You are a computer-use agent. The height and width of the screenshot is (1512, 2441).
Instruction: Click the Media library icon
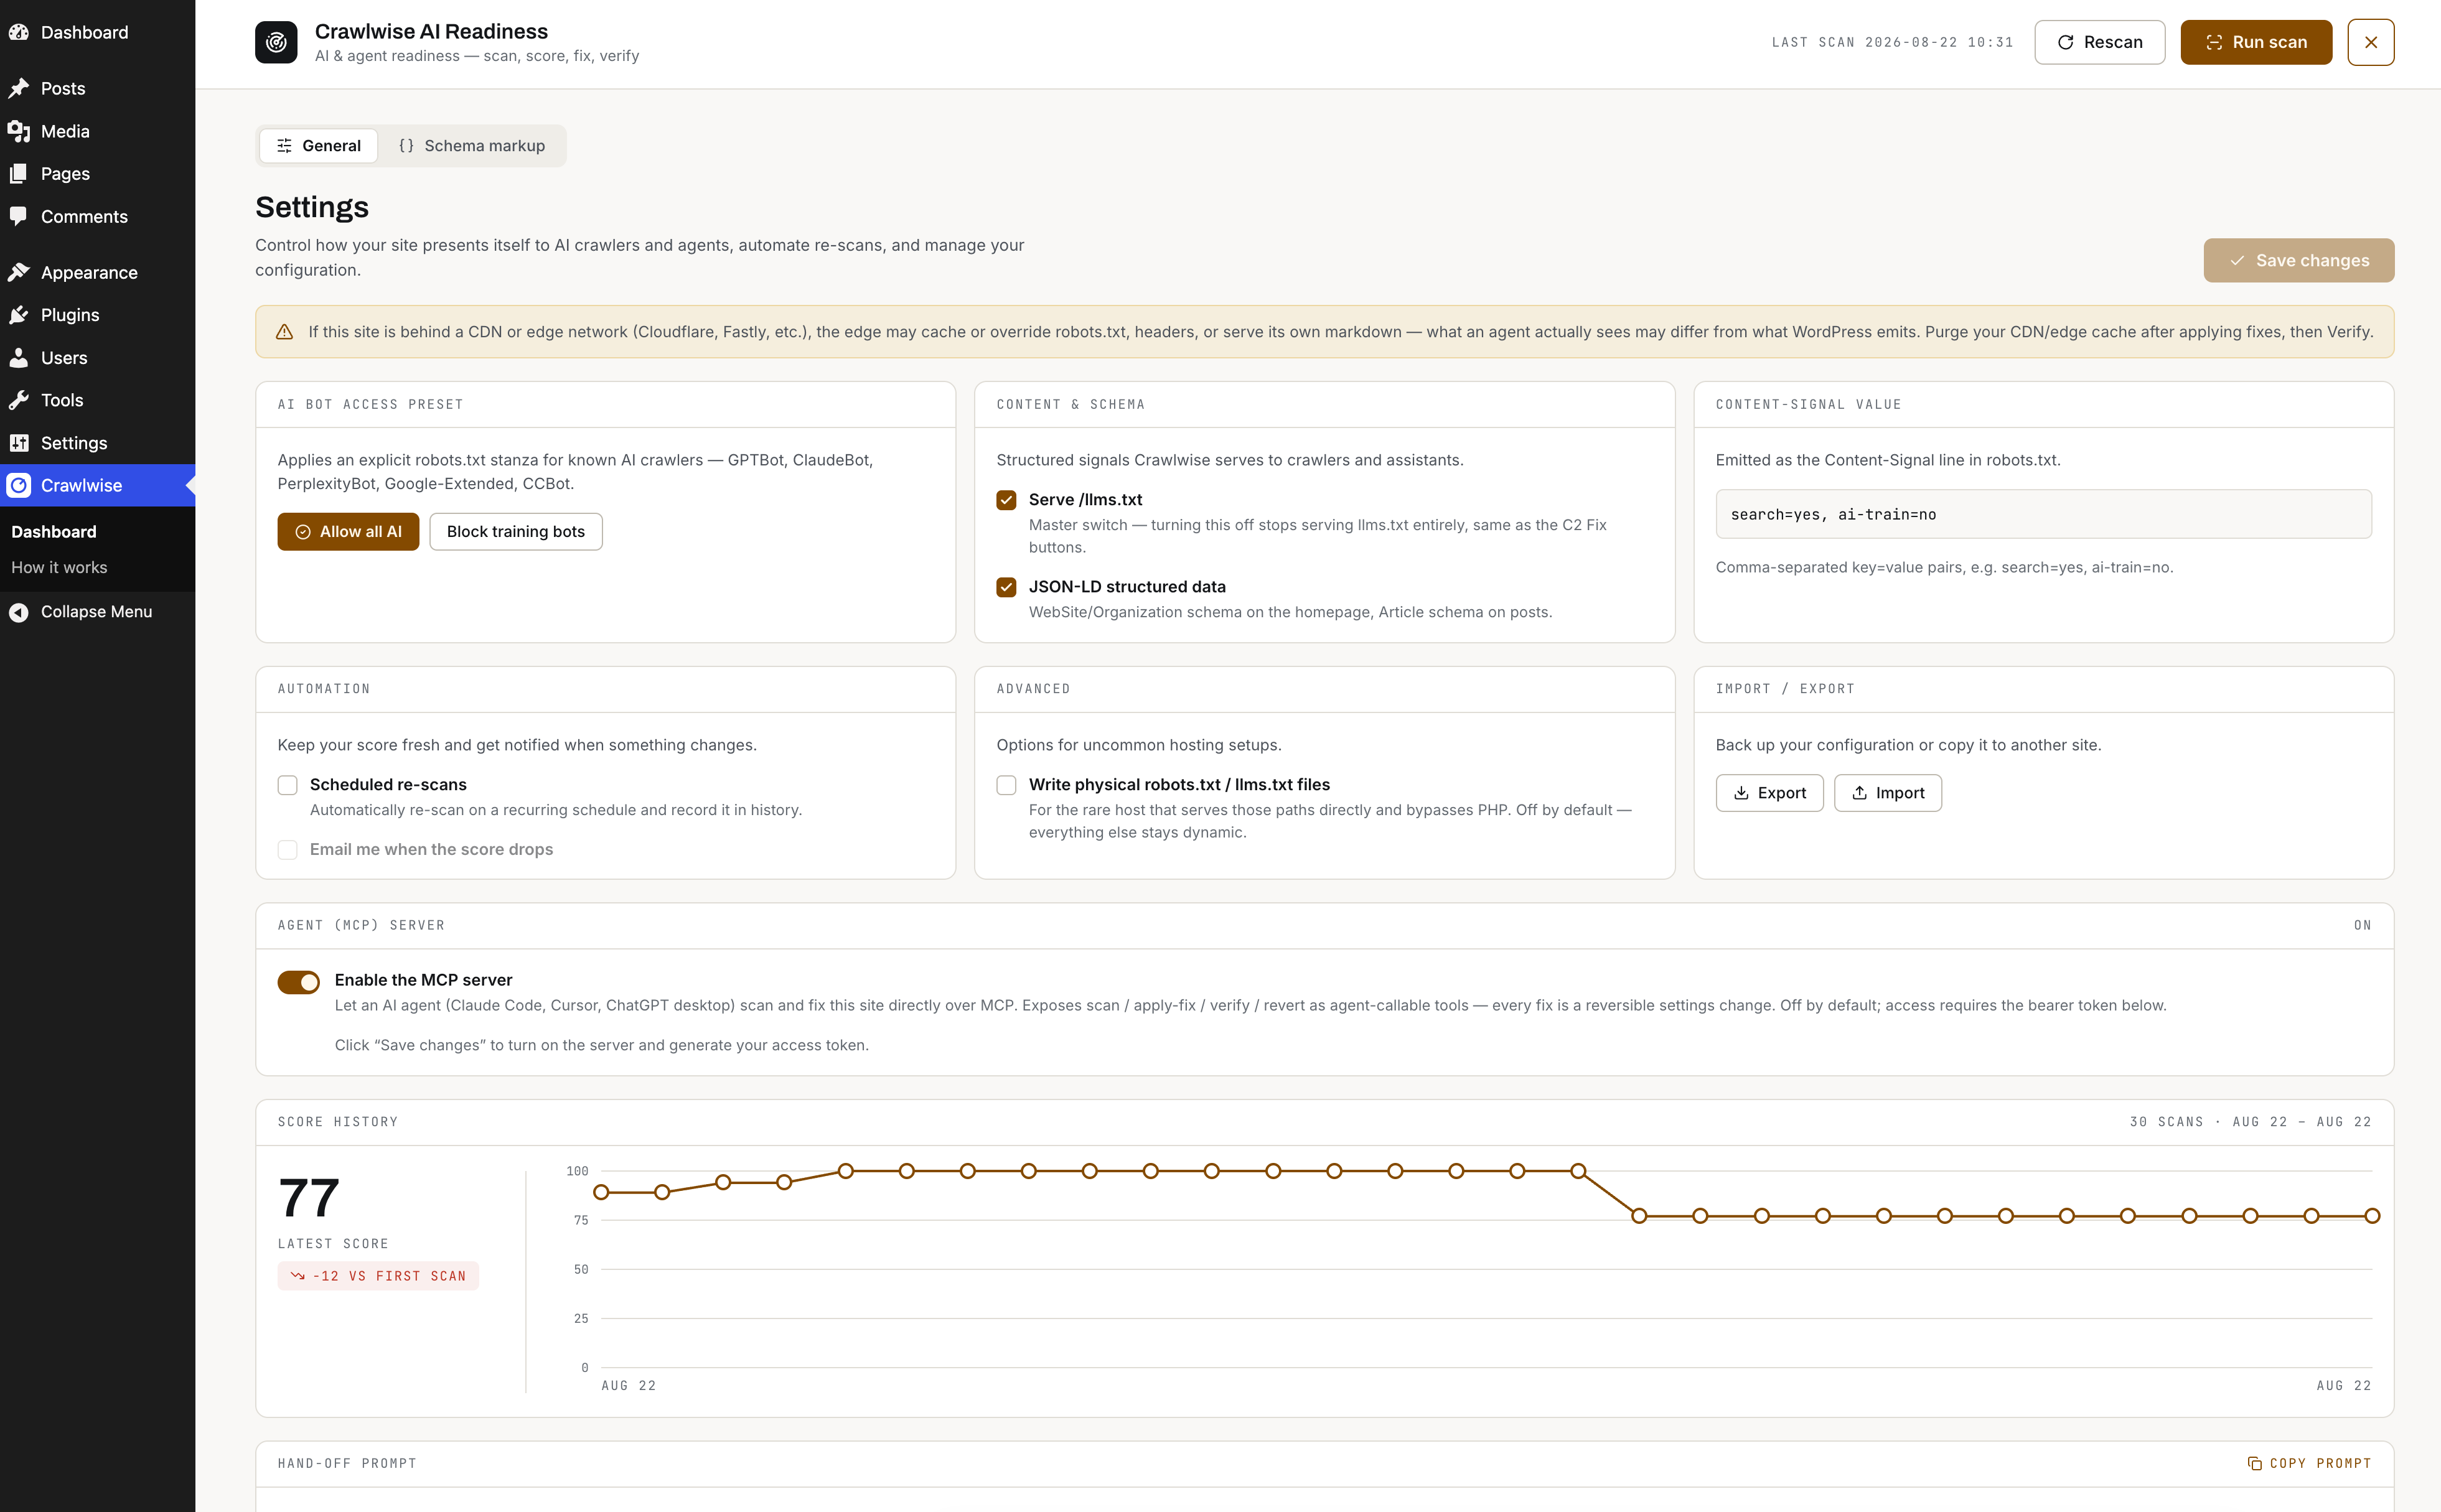coord(18,131)
